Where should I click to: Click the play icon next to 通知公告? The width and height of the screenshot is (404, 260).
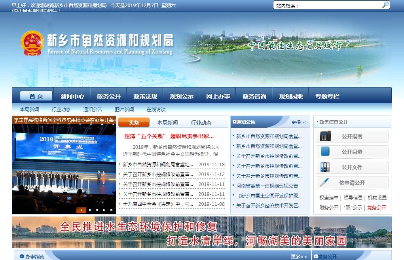(x=234, y=122)
